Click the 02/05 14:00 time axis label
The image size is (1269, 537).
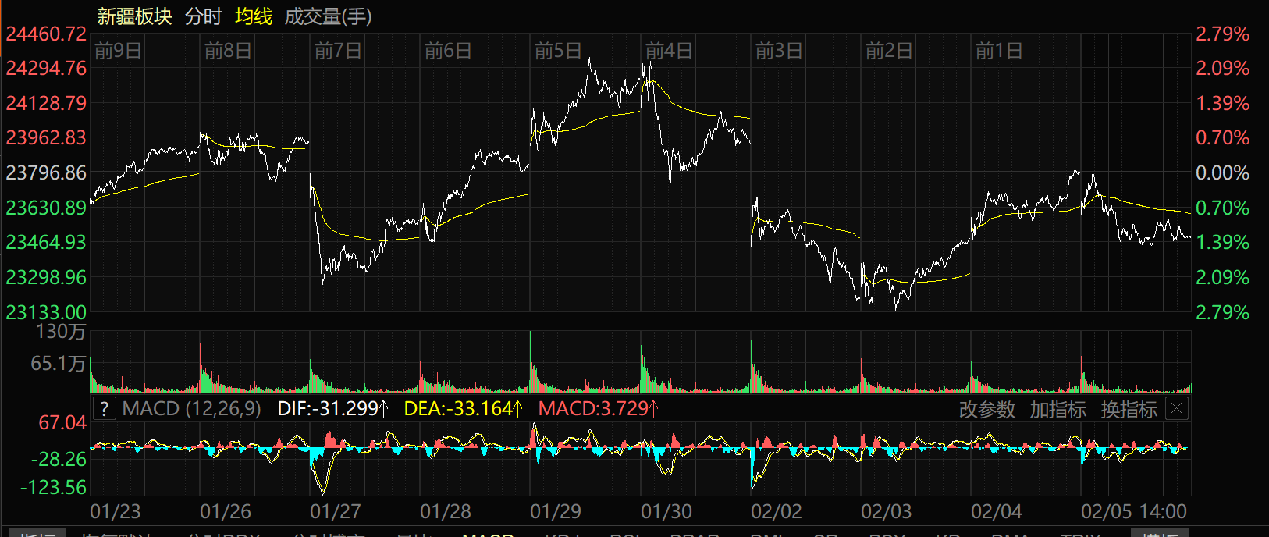1133,511
